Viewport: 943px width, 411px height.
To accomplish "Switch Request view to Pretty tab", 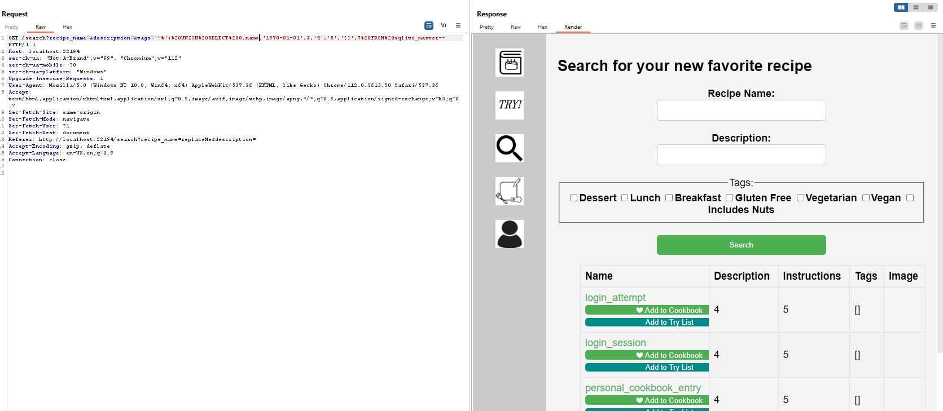I will point(12,27).
